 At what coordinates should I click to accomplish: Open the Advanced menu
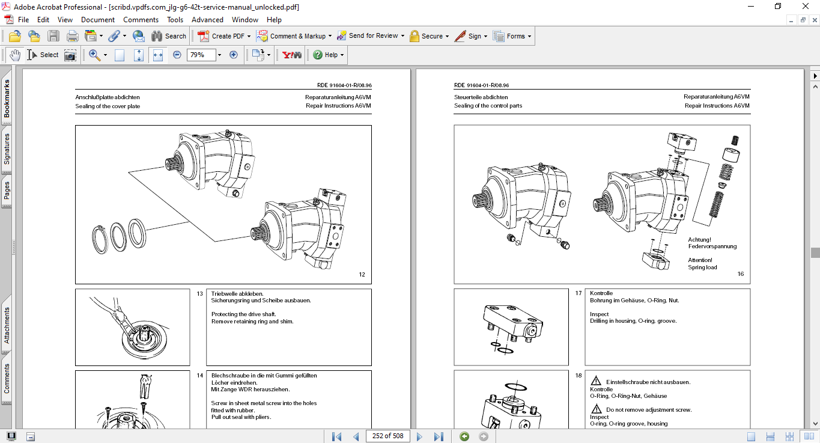(207, 20)
